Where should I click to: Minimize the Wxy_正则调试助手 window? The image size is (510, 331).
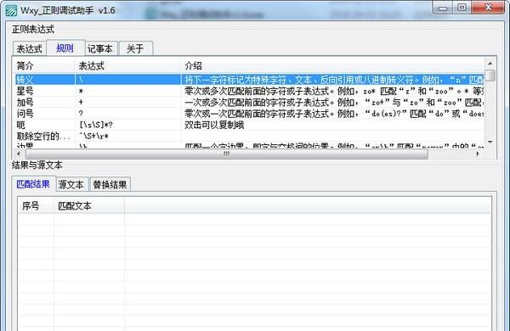443,8
